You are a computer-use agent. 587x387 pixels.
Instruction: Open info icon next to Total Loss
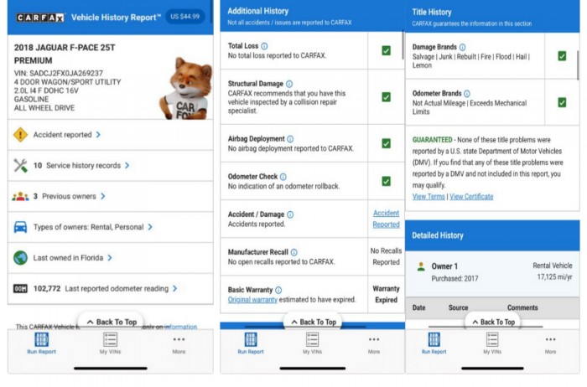264,46
